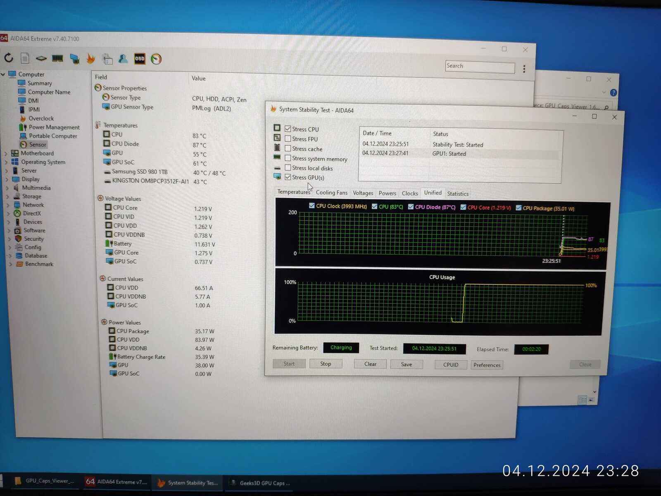Click the flat chip icon in AIDA64 toolbar
The image size is (661, 496).
click(41, 58)
